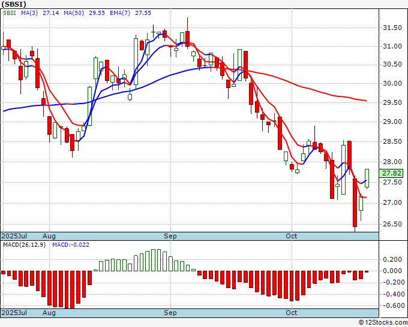The height and width of the screenshot is (327, 408).
Task: Click the Oct label on MACD axis
Action: click(x=292, y=313)
